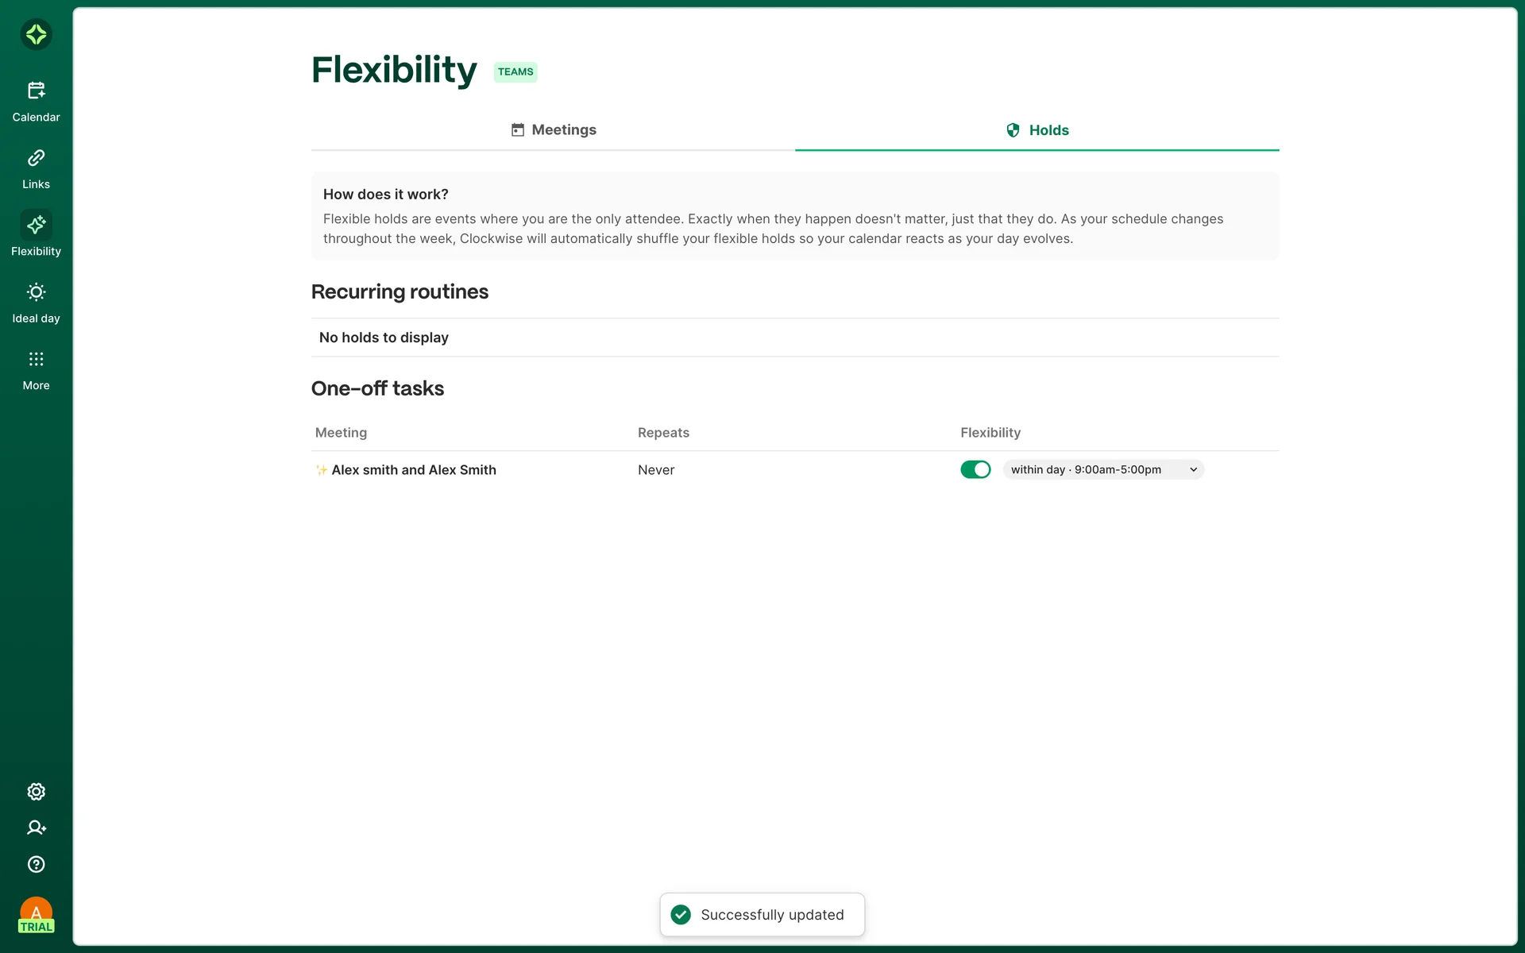The height and width of the screenshot is (953, 1525).
Task: Open the Links sidebar icon
Action: [36, 158]
